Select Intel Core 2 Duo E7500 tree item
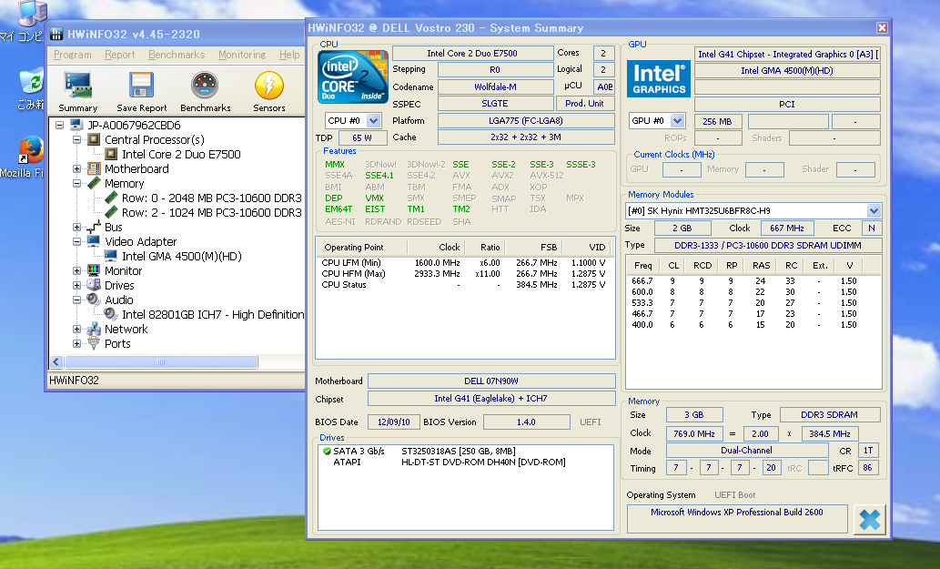The image size is (940, 569). tap(181, 155)
